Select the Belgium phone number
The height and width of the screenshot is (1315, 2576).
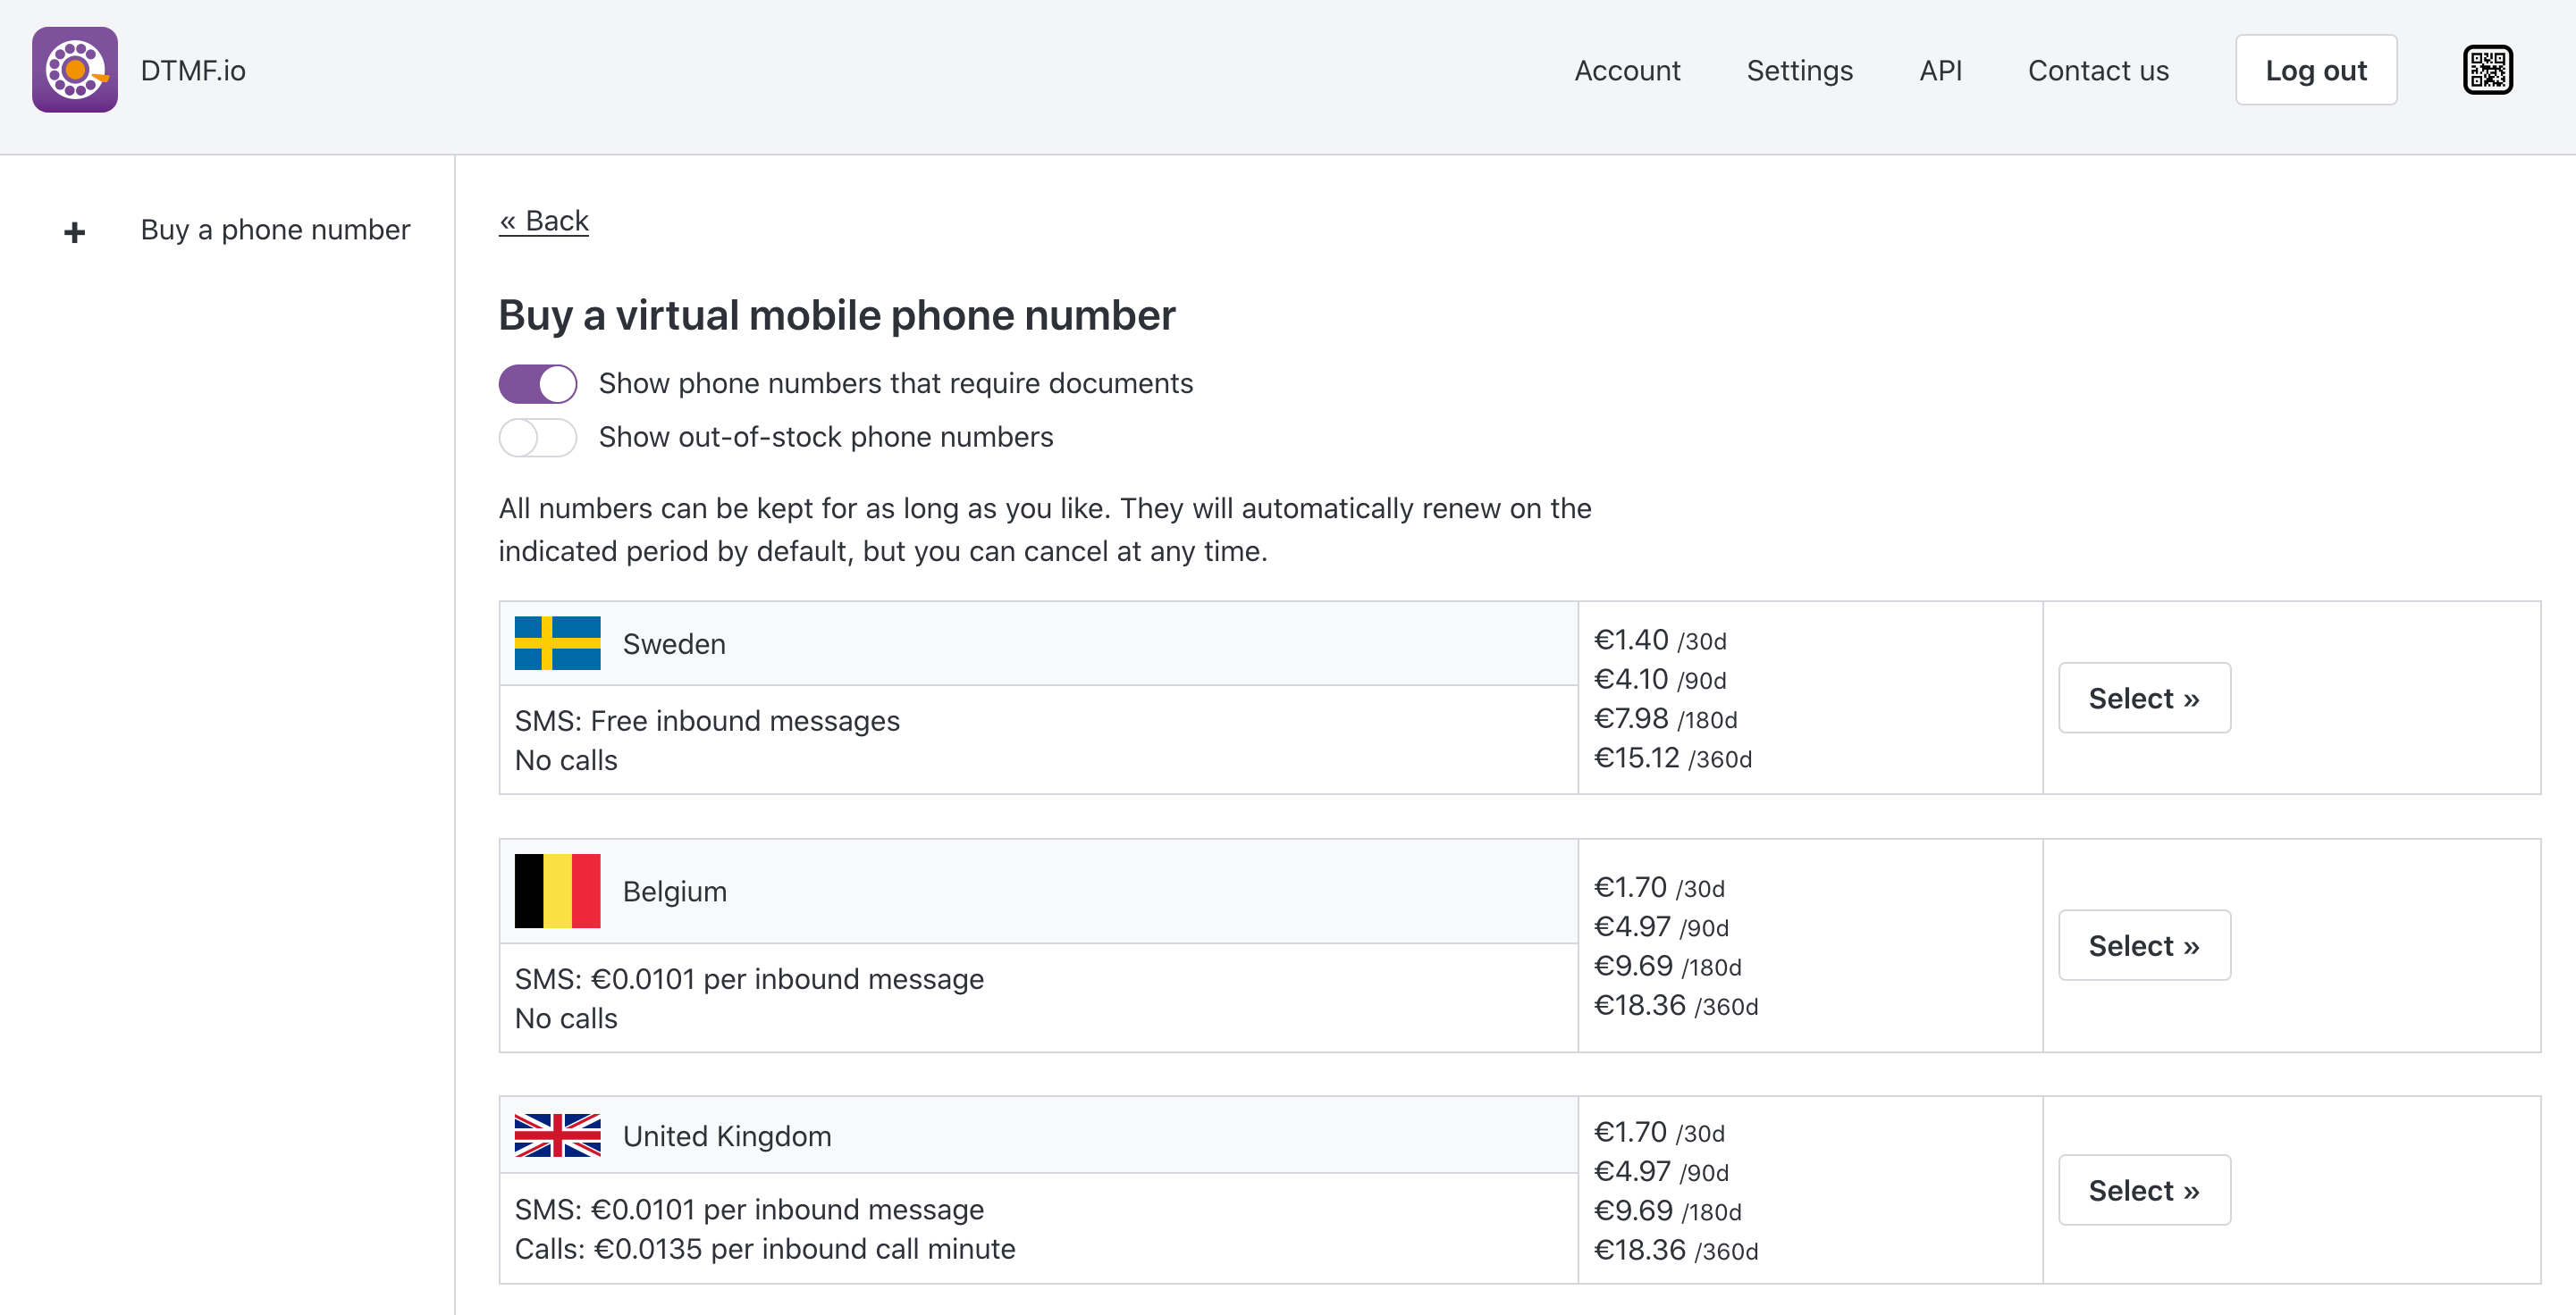2143,945
